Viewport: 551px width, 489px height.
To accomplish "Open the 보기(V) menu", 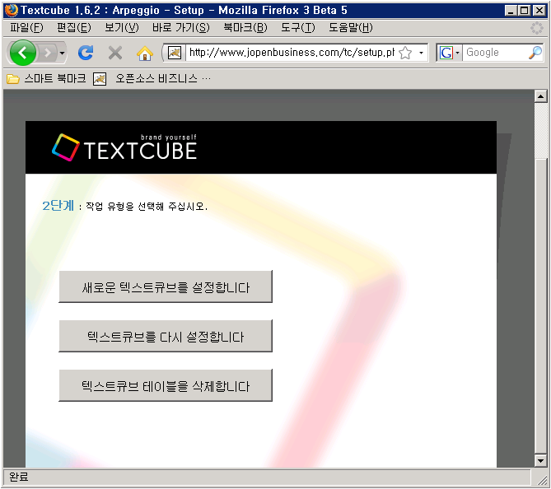I will tap(122, 27).
